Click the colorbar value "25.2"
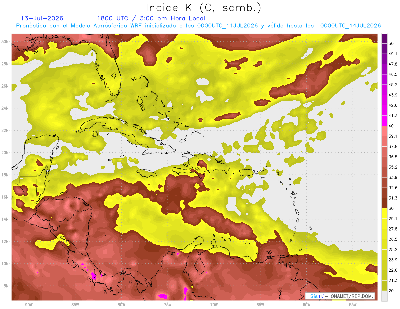Viewport: 400px width, 309px height. (393, 250)
